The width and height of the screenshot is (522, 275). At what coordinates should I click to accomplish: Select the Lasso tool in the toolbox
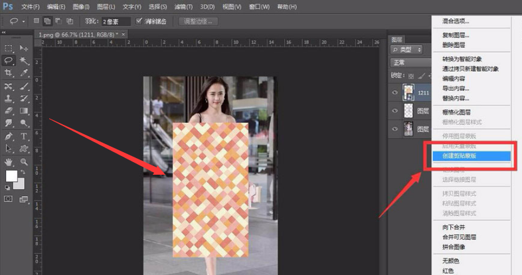[9, 60]
